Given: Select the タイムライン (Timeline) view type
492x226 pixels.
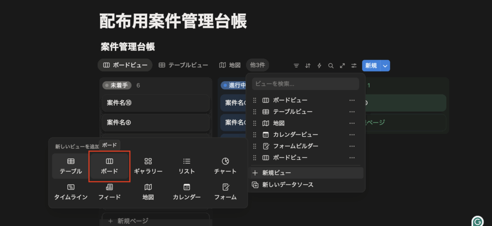Looking at the screenshot, I should pyautogui.click(x=71, y=191).
